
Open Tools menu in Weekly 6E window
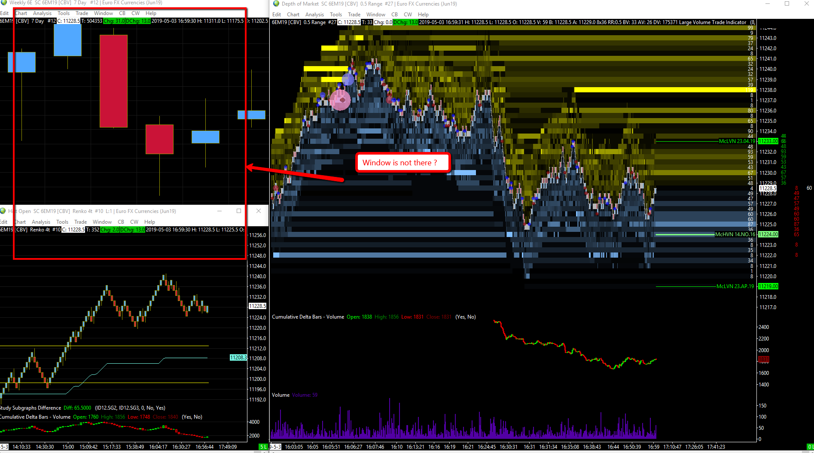(64, 13)
